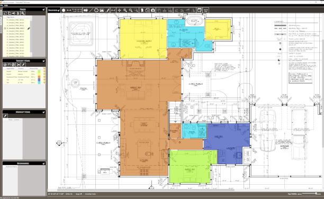324x199 pixels.
Task: Click the add page icon beside bookmark
Action: point(147,10)
